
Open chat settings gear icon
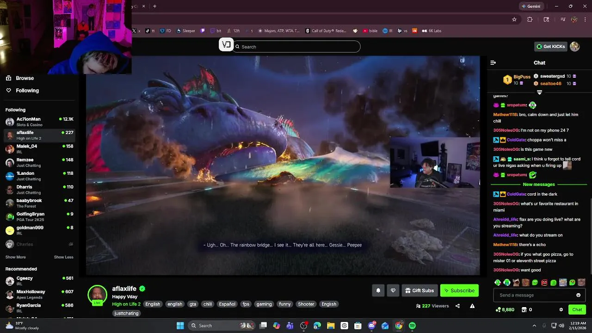click(561, 310)
